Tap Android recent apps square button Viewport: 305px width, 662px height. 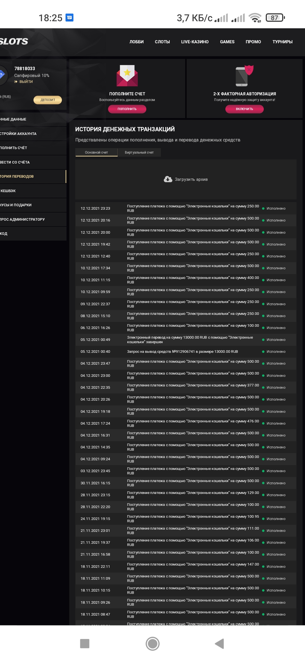coord(85,644)
